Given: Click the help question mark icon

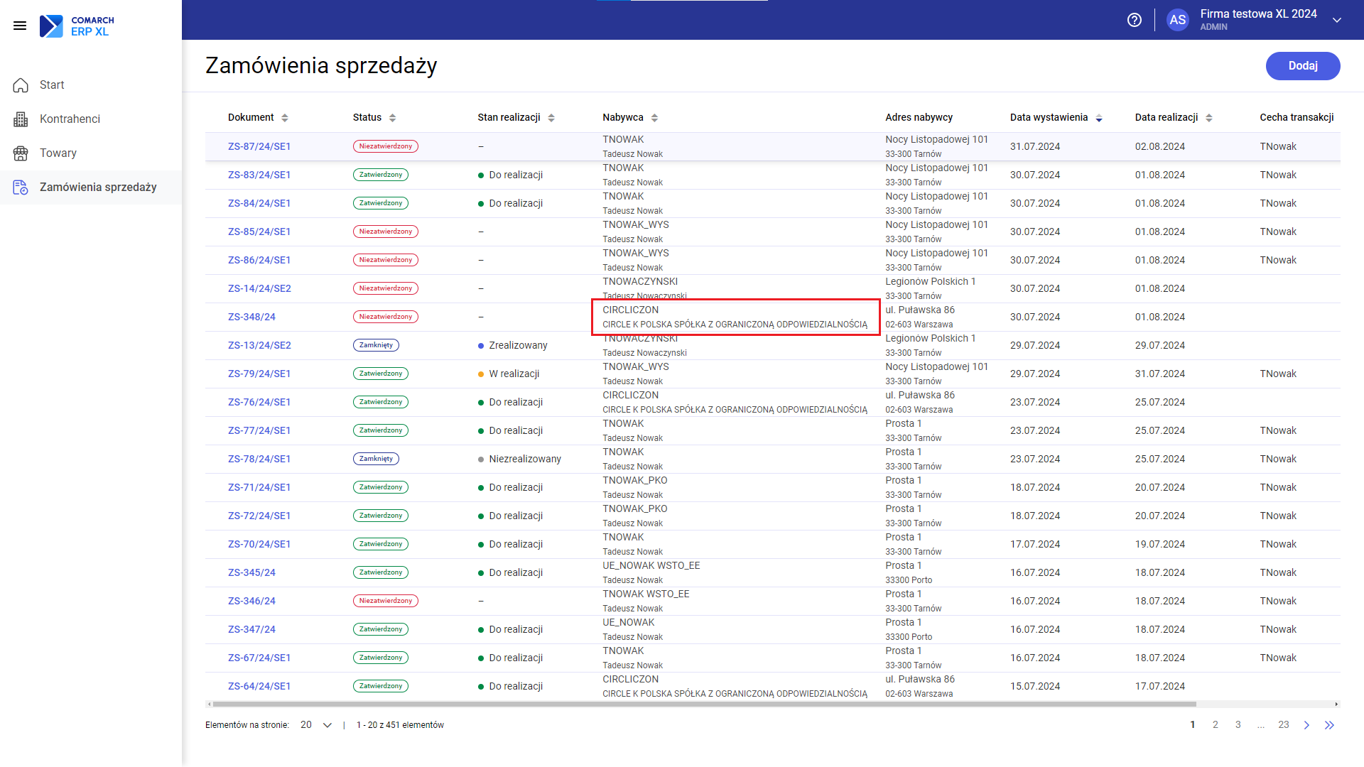Looking at the screenshot, I should [1135, 20].
